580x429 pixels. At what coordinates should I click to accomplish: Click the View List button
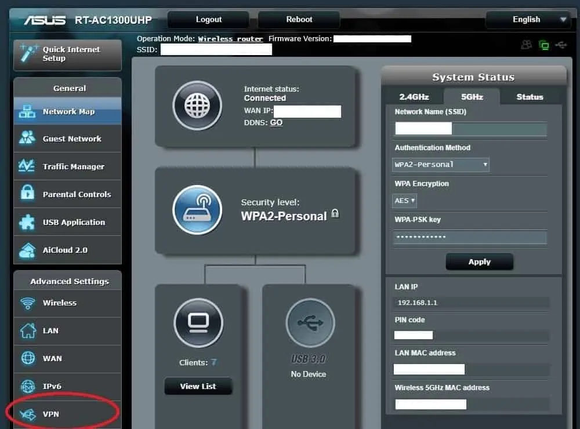(x=198, y=386)
